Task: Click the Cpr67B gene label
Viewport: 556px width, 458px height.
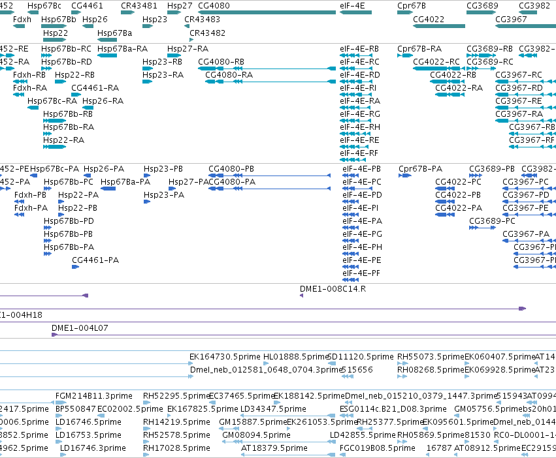Action: pyautogui.click(x=412, y=6)
